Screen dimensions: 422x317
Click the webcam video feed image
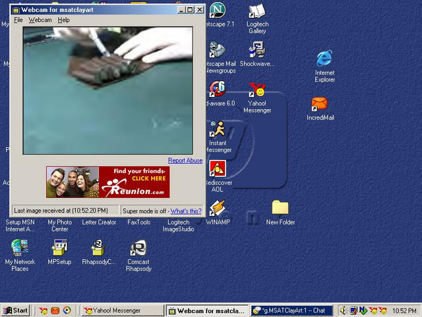coord(108,90)
